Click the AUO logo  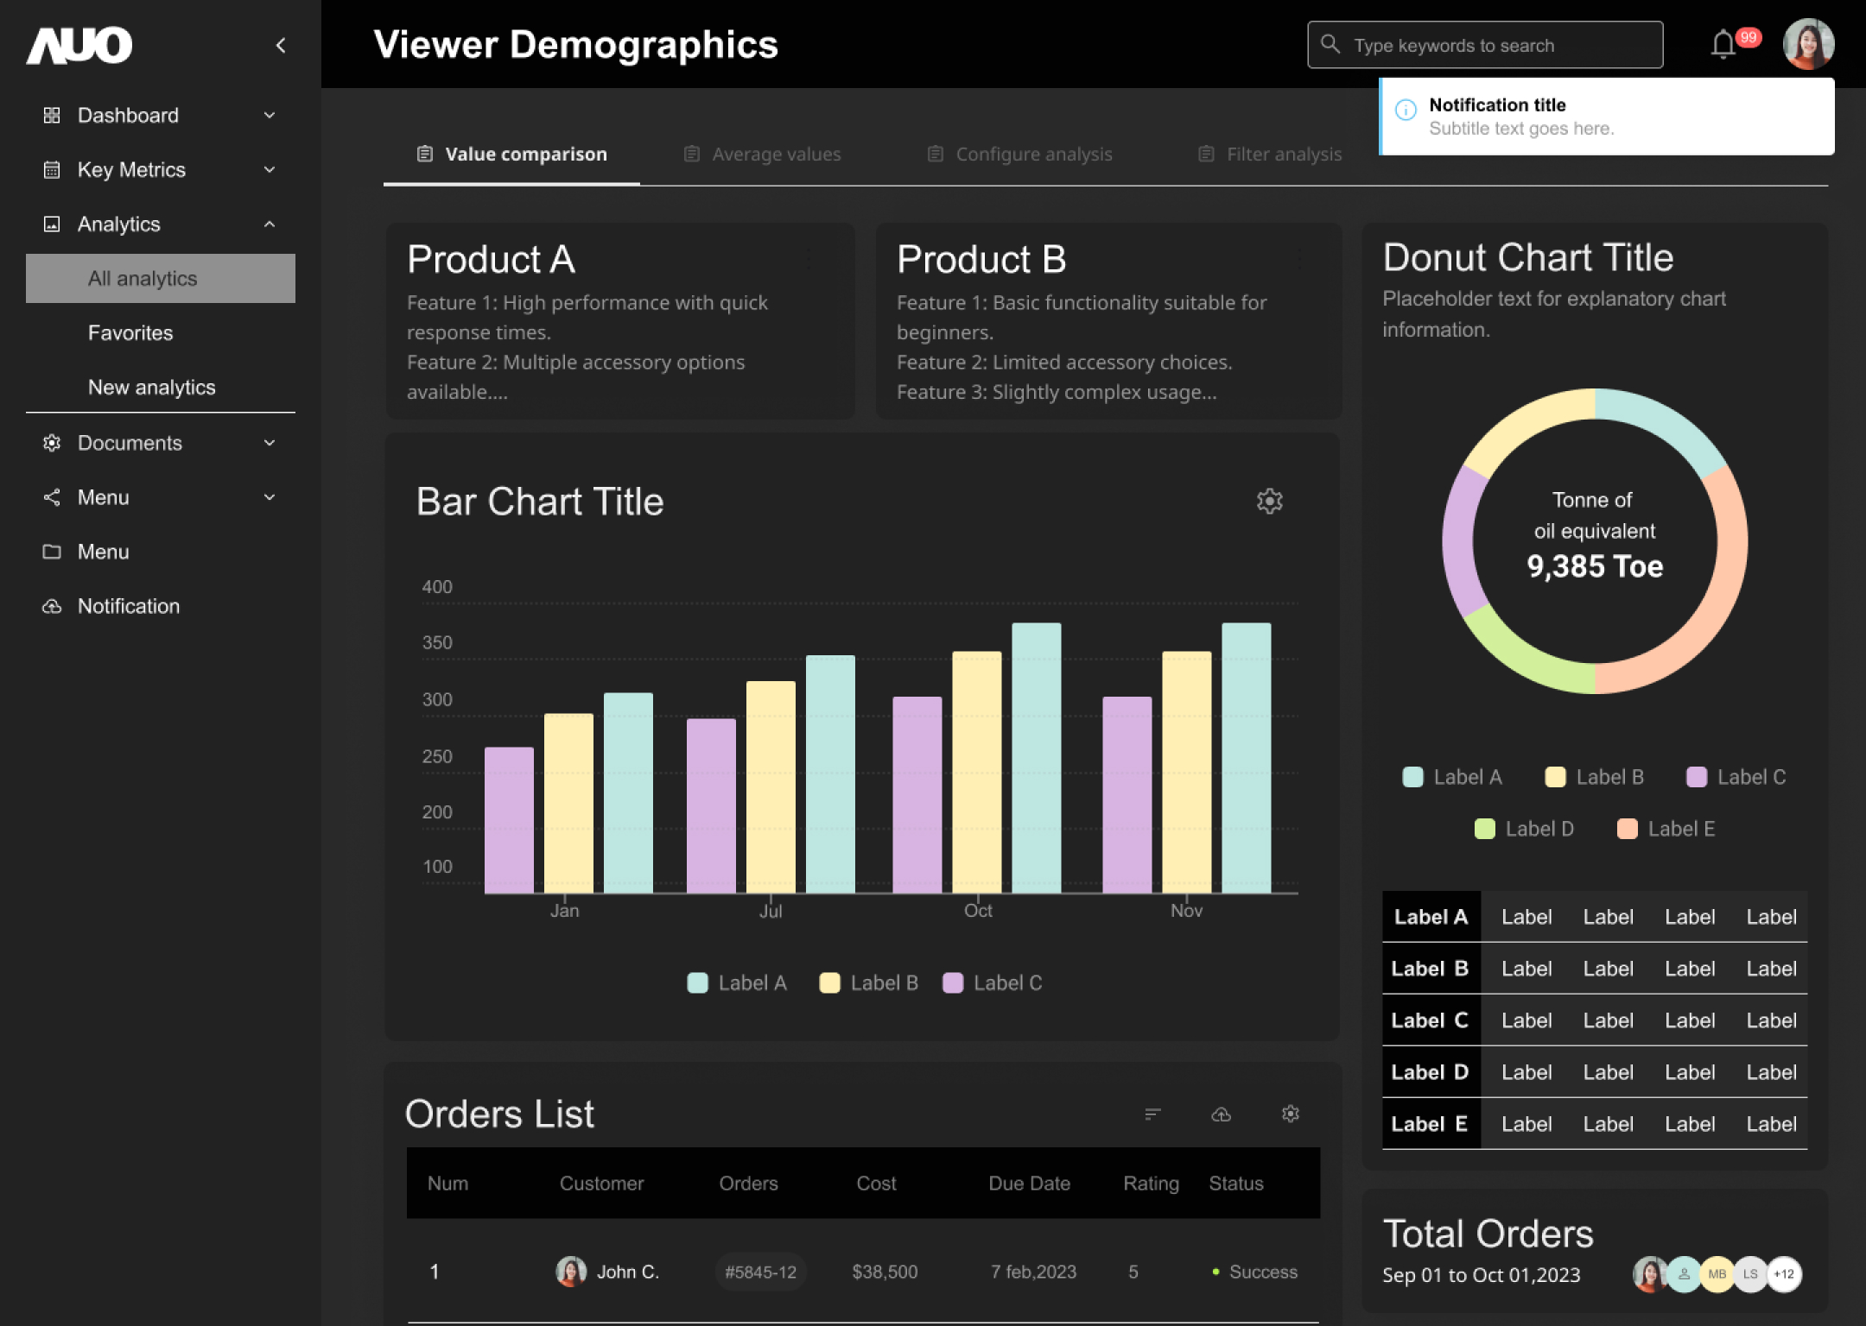(79, 45)
